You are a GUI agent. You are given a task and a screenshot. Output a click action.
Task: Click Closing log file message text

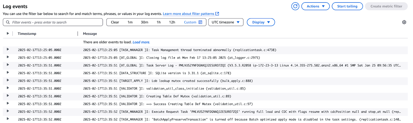[x=172, y=58]
